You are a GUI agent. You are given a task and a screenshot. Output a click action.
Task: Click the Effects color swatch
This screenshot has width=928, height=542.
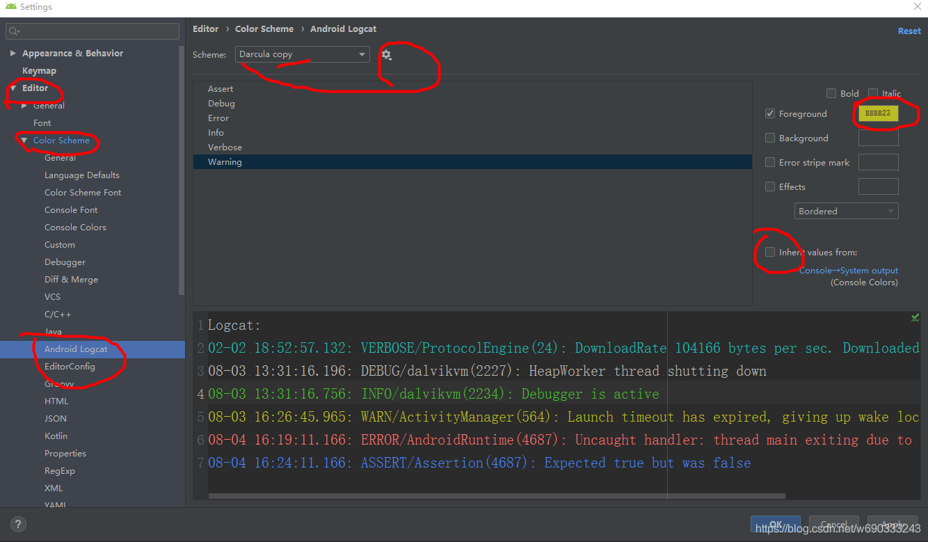[x=878, y=186]
